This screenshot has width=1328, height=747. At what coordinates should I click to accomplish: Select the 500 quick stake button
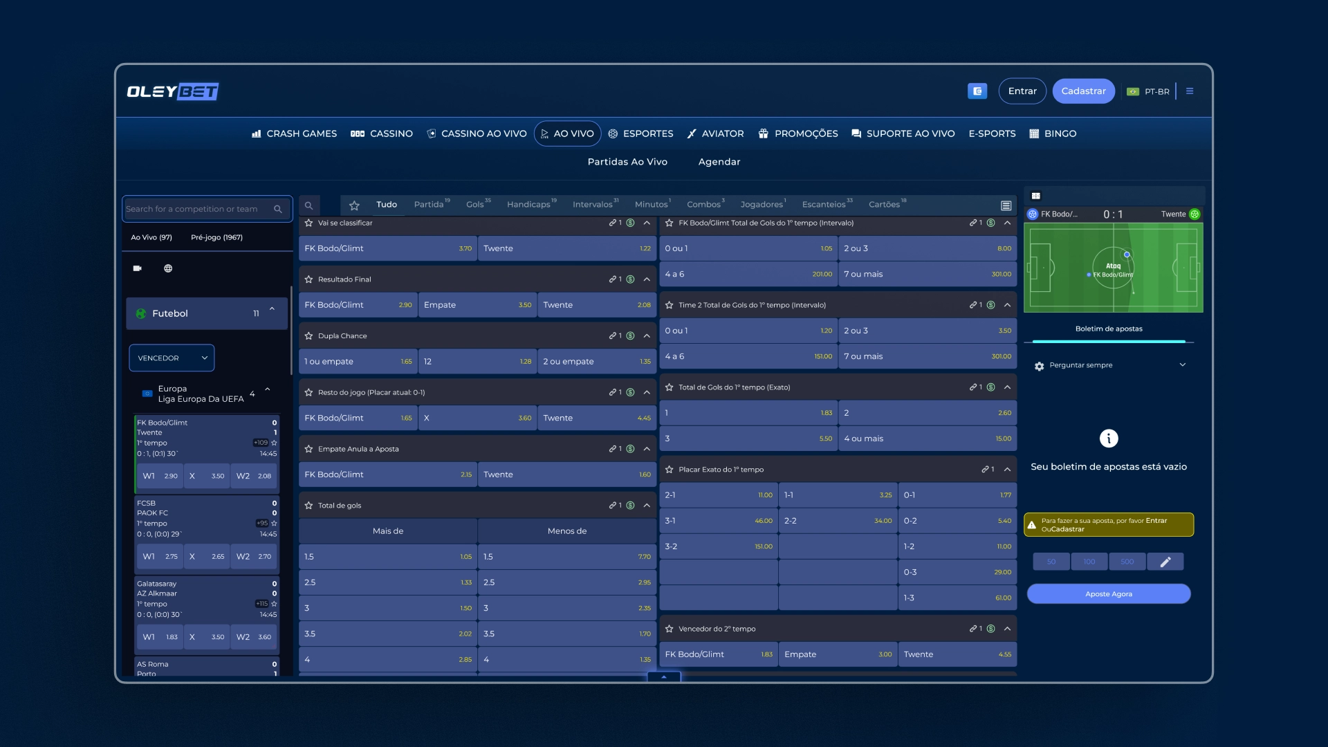click(x=1127, y=562)
